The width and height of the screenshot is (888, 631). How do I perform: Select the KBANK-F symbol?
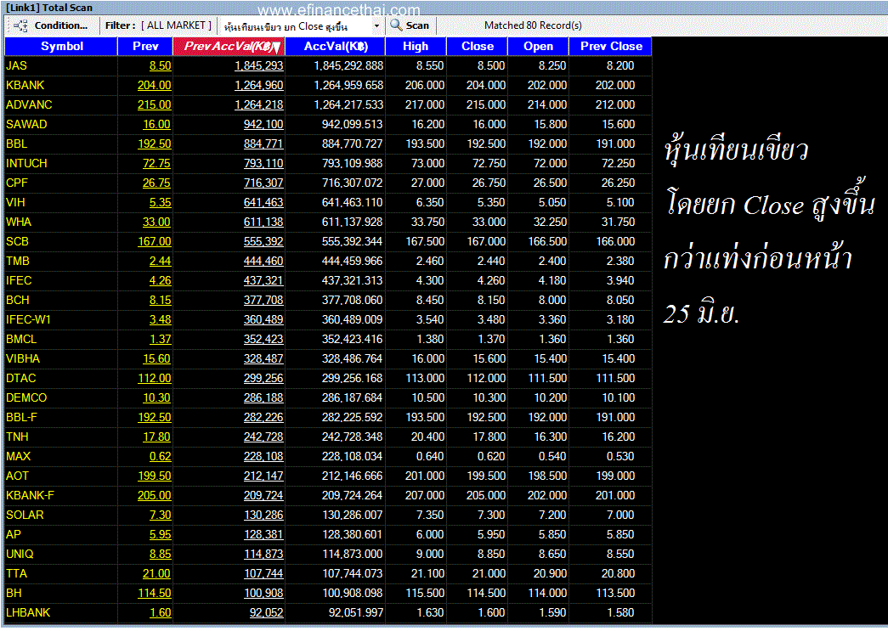[x=30, y=495]
